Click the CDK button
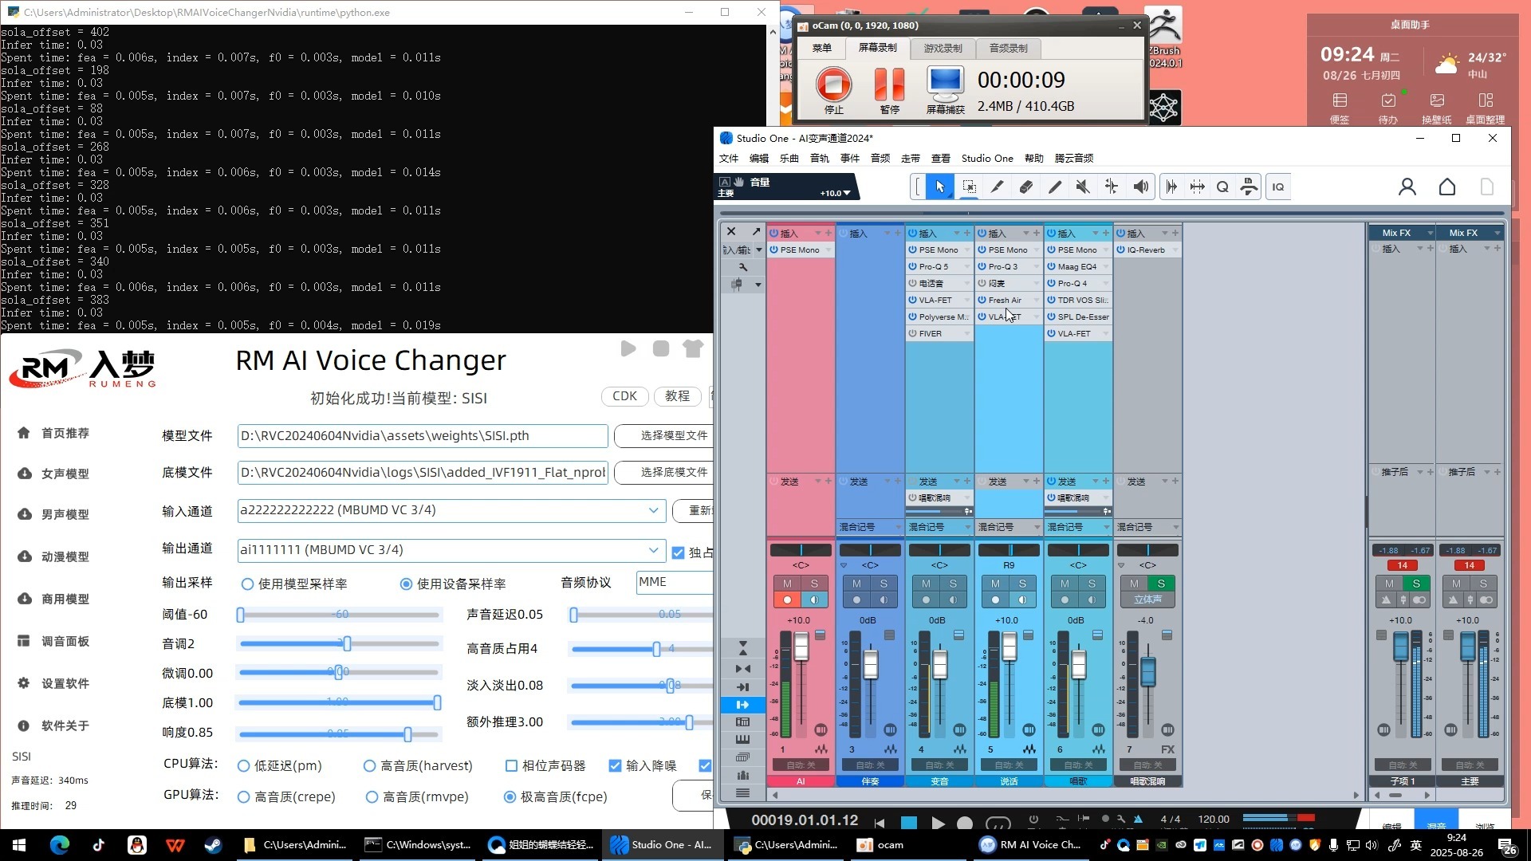This screenshot has width=1531, height=861. tap(624, 396)
